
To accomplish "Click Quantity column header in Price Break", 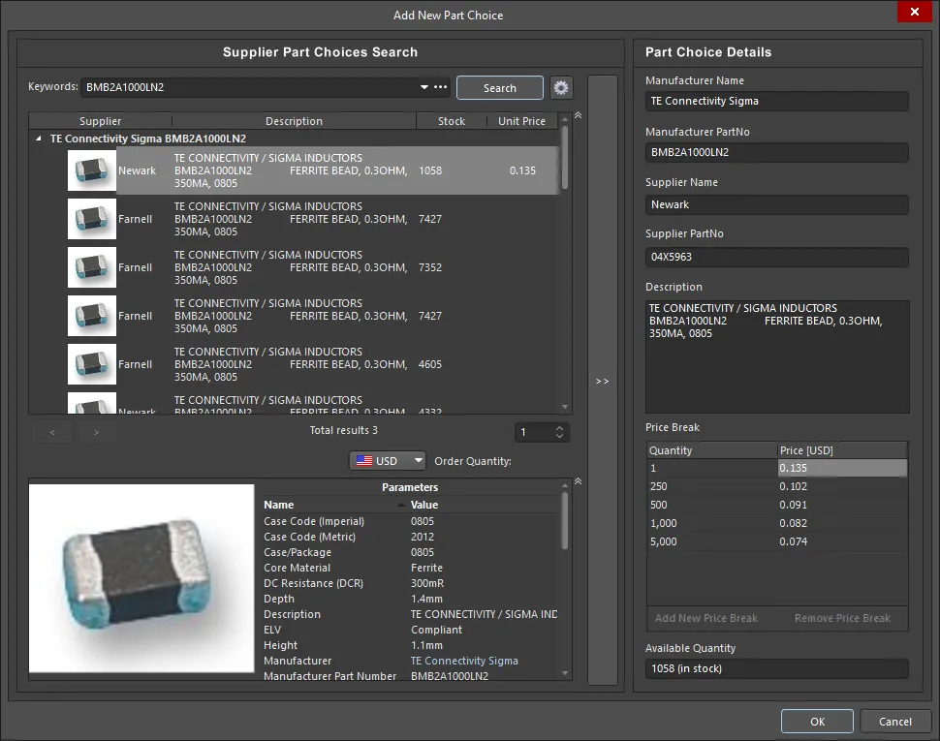I will click(x=712, y=450).
